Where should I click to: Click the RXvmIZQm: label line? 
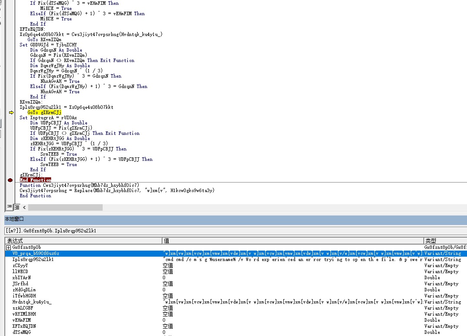pos(31,102)
